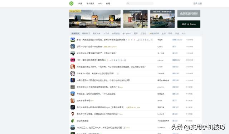Open the AI banner showing red storefront

coord(135,19)
